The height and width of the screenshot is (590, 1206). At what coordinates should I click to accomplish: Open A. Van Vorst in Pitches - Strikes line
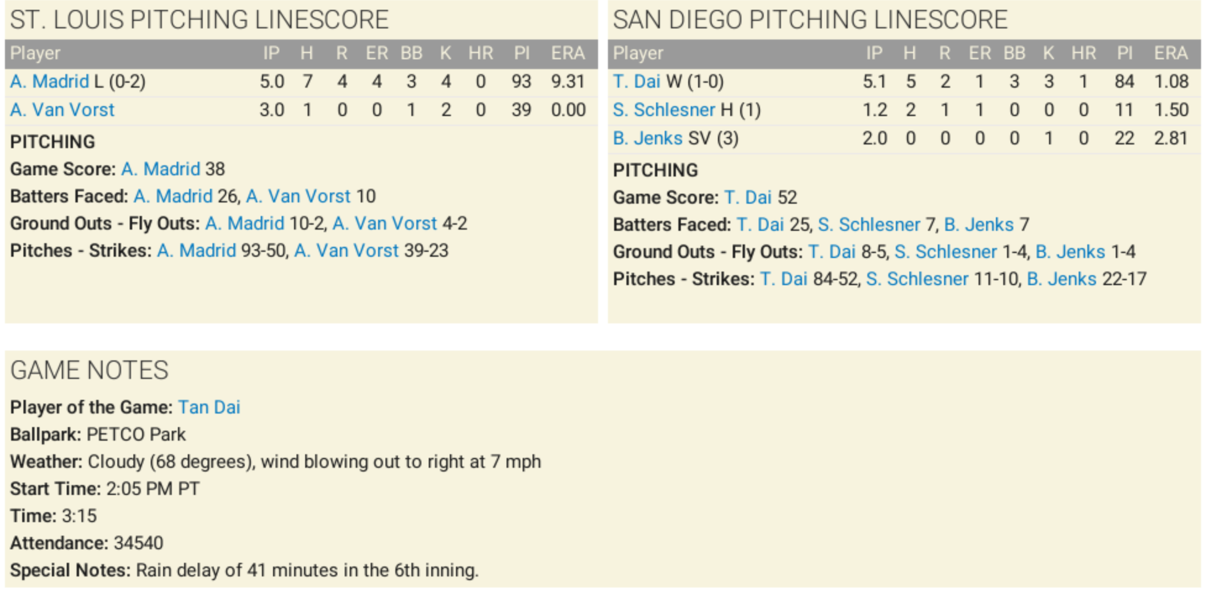point(346,251)
